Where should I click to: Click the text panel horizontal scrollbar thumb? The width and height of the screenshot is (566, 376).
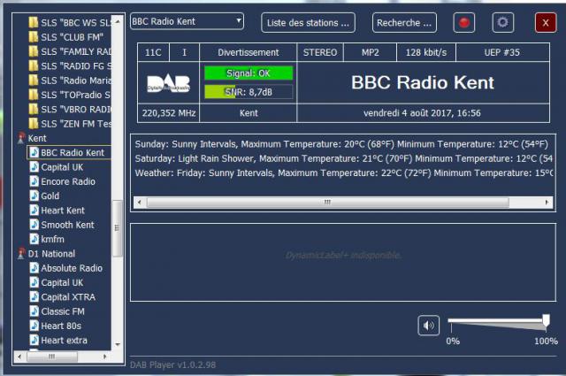pos(328,203)
